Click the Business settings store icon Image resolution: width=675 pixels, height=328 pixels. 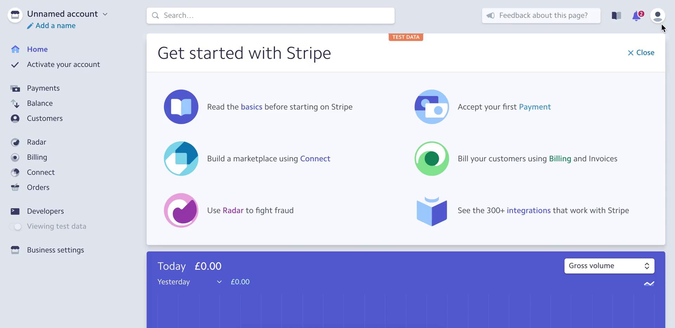coord(15,250)
